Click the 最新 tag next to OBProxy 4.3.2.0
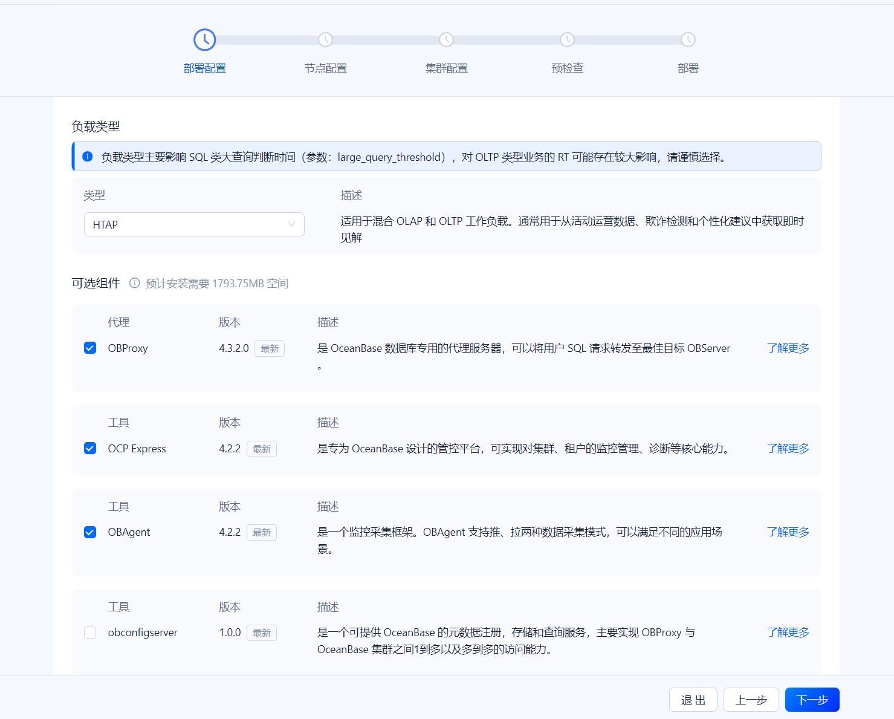Viewport: 894px width, 719px height. pyautogui.click(x=270, y=349)
